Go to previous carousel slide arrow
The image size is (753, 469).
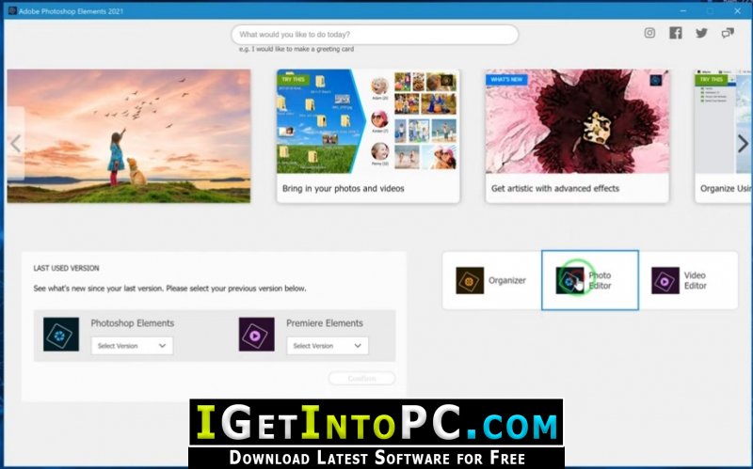pos(15,144)
